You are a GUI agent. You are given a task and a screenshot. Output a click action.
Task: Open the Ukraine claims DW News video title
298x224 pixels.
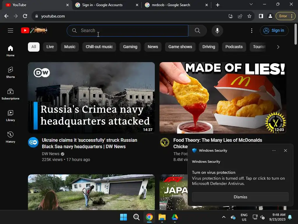point(89,143)
